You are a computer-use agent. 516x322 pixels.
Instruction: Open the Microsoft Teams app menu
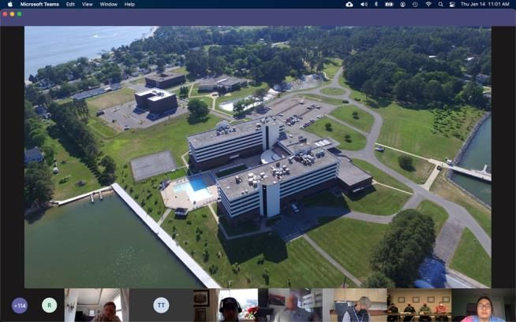(39, 4)
